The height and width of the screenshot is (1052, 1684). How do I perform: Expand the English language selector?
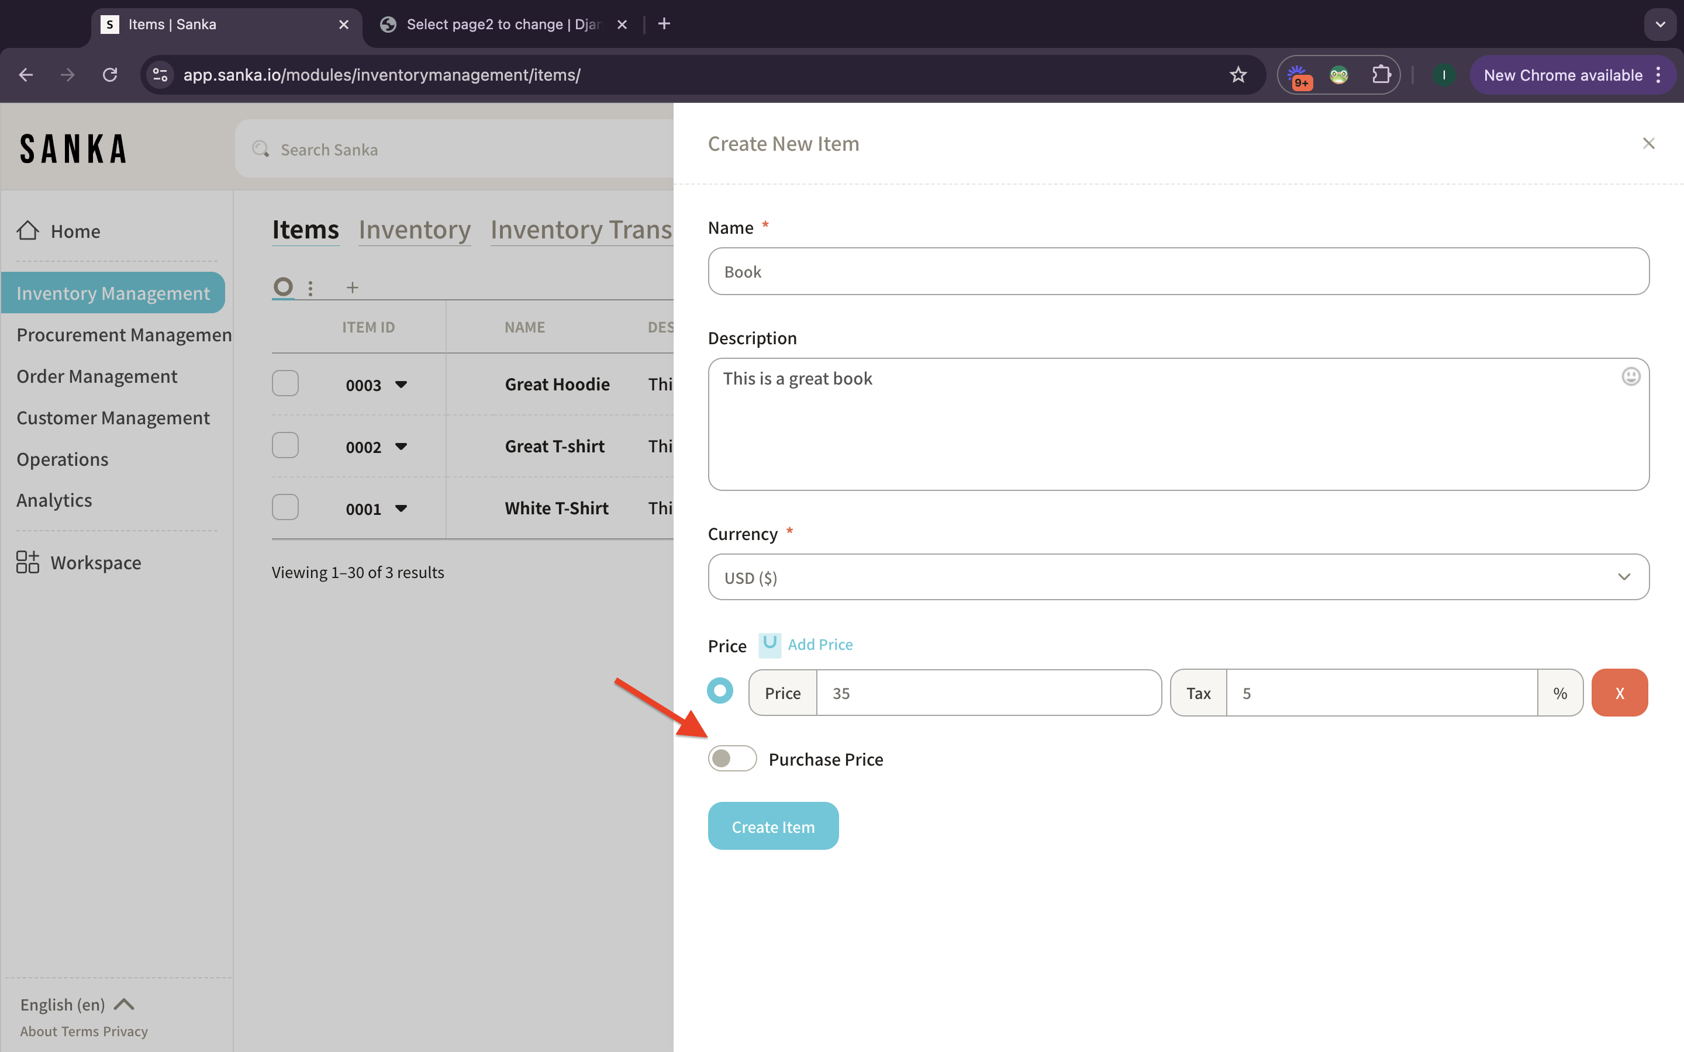tap(77, 1004)
